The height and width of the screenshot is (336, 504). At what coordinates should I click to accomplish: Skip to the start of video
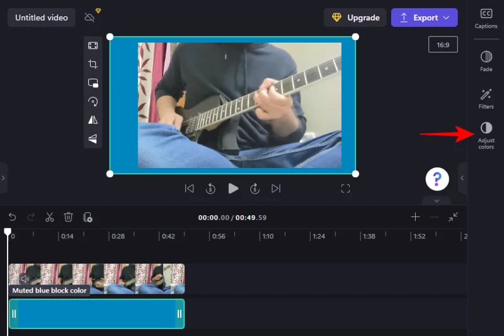pos(190,188)
